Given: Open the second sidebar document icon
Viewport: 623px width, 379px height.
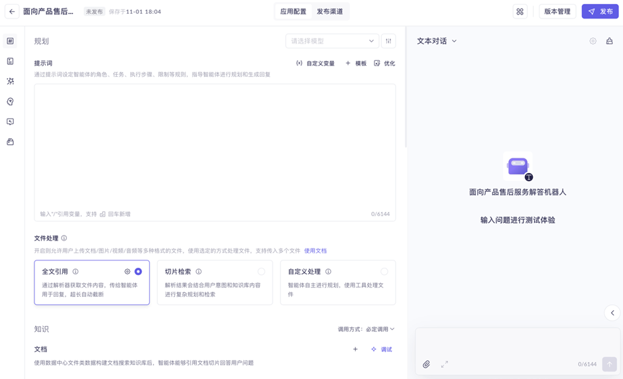Looking at the screenshot, I should [11, 61].
